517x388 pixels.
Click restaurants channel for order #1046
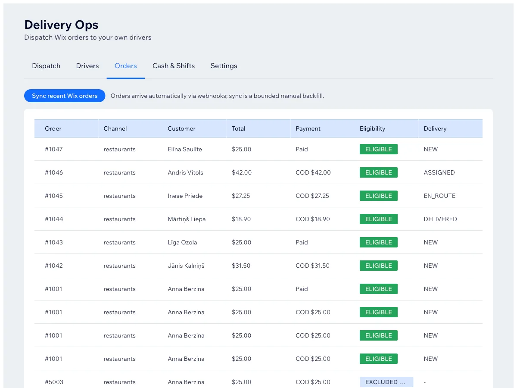click(x=119, y=172)
